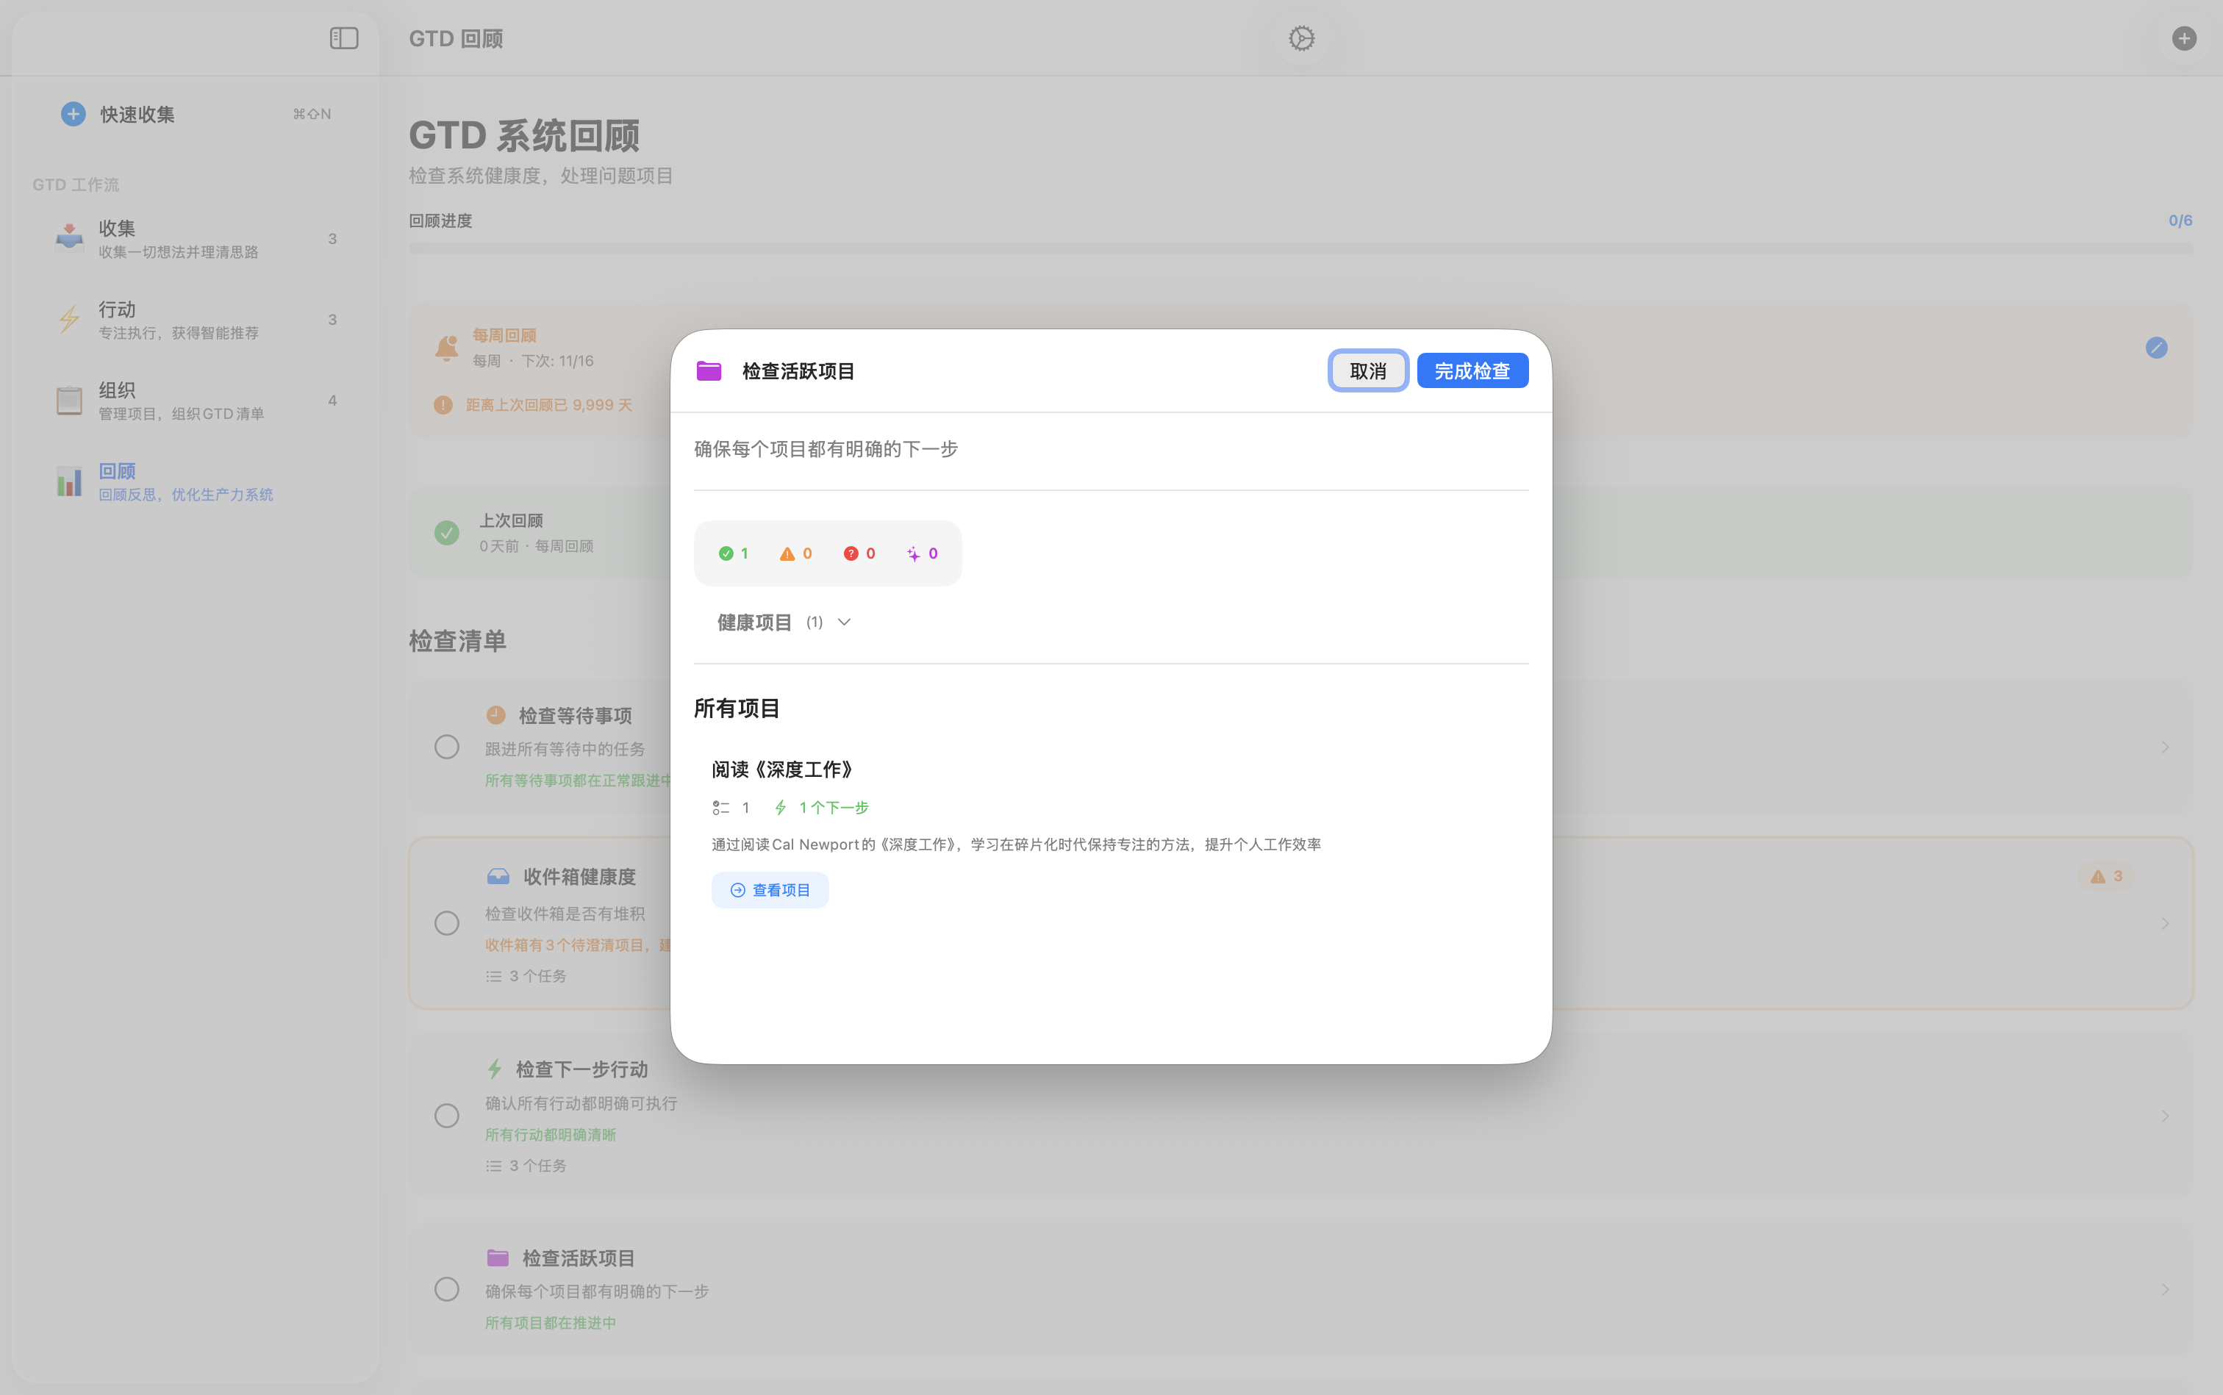Click the edit pencil icon on 每周回顾 card
The width and height of the screenshot is (2223, 1395).
pos(2157,347)
